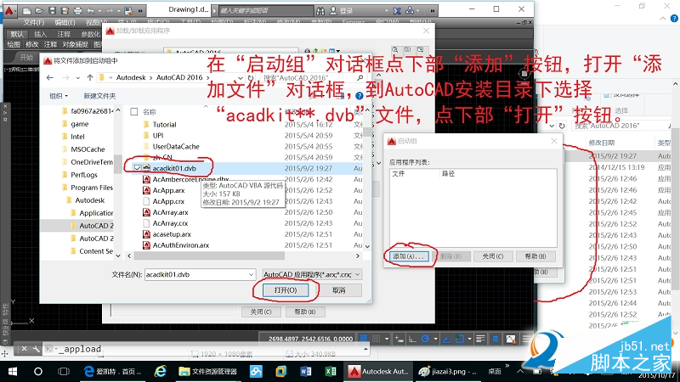Open Word from the taskbar

306,371
